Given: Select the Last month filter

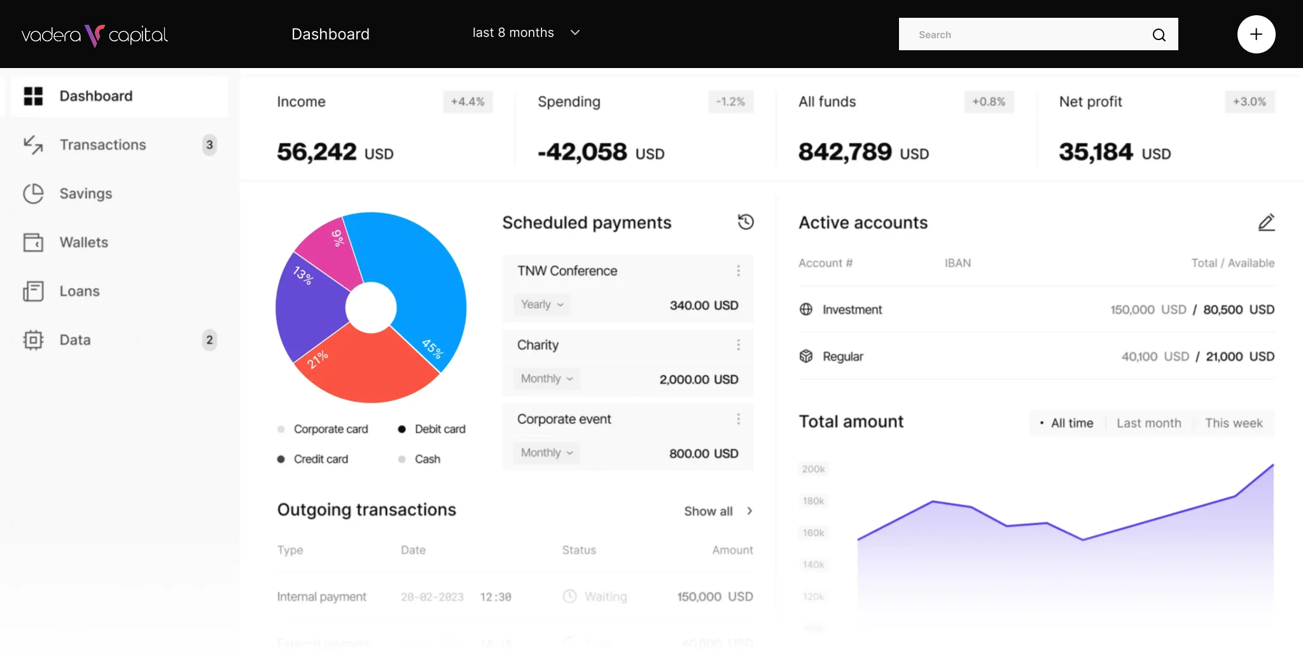Looking at the screenshot, I should [1149, 423].
